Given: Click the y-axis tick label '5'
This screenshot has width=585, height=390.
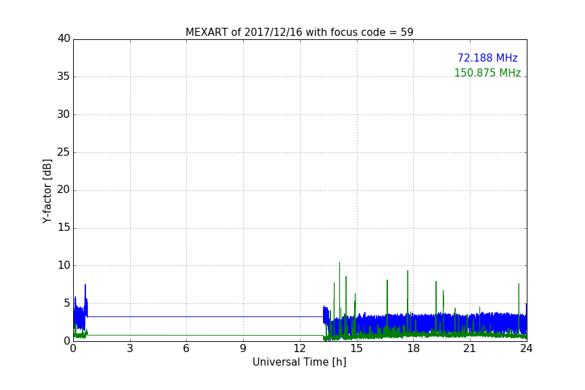Looking at the screenshot, I should point(67,303).
